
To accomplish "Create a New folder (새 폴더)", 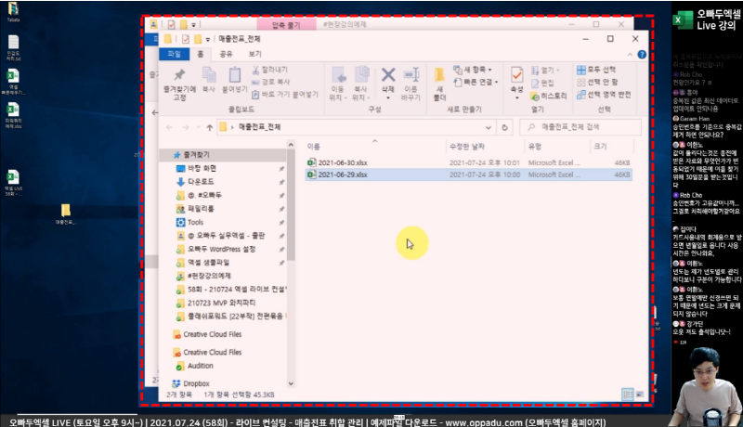I will [439, 84].
